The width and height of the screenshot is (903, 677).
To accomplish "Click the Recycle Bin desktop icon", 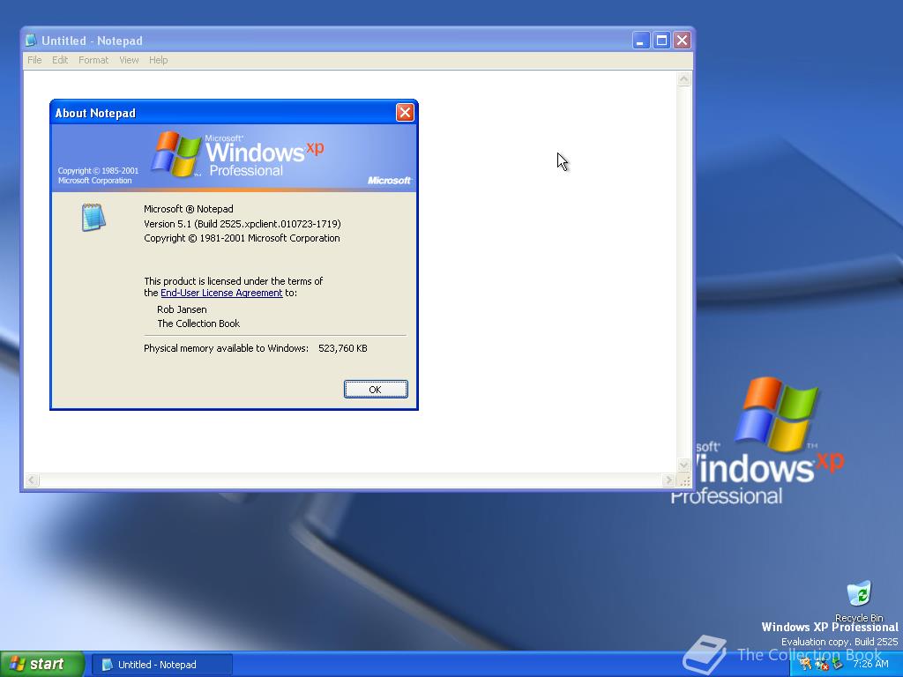I will (x=859, y=601).
